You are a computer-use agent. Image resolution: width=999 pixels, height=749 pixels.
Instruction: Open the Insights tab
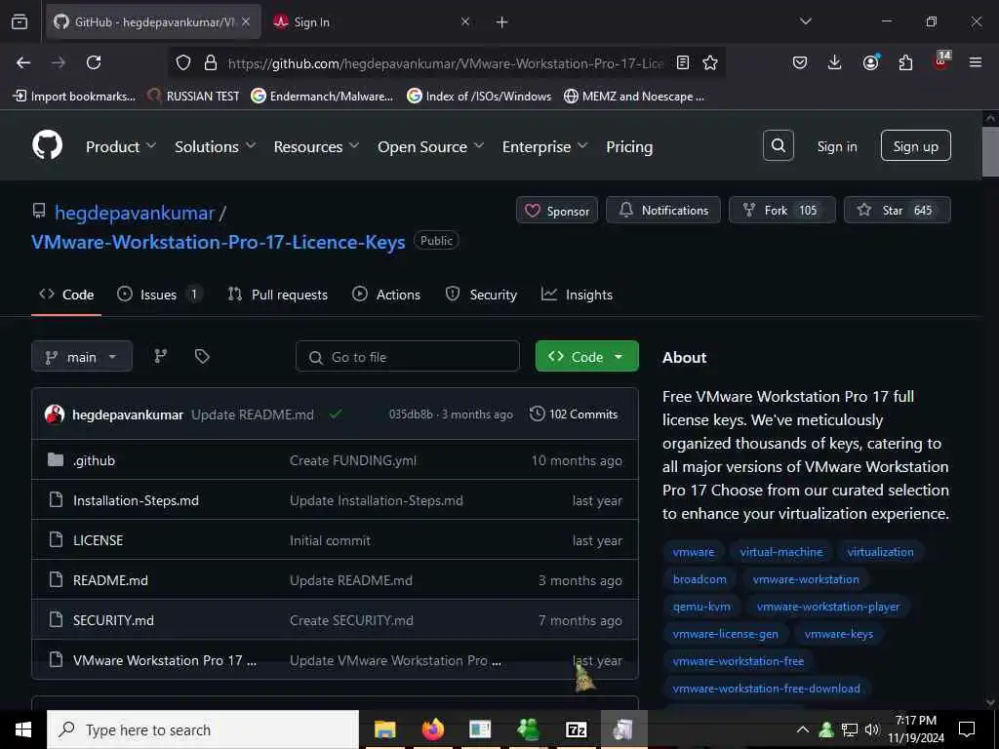pos(577,295)
